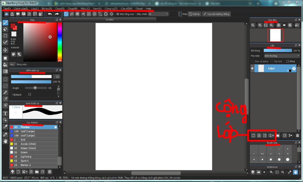The width and height of the screenshot is (303, 182).
Task: Switch to the Bảng màu palette tab
Action: point(22,64)
